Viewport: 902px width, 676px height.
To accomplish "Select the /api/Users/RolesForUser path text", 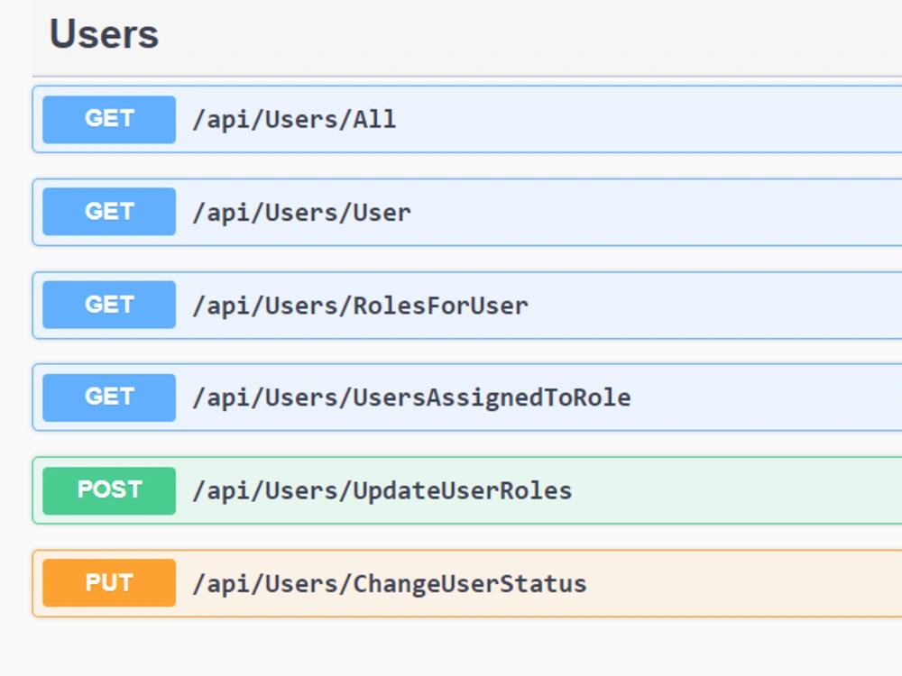I will [360, 306].
